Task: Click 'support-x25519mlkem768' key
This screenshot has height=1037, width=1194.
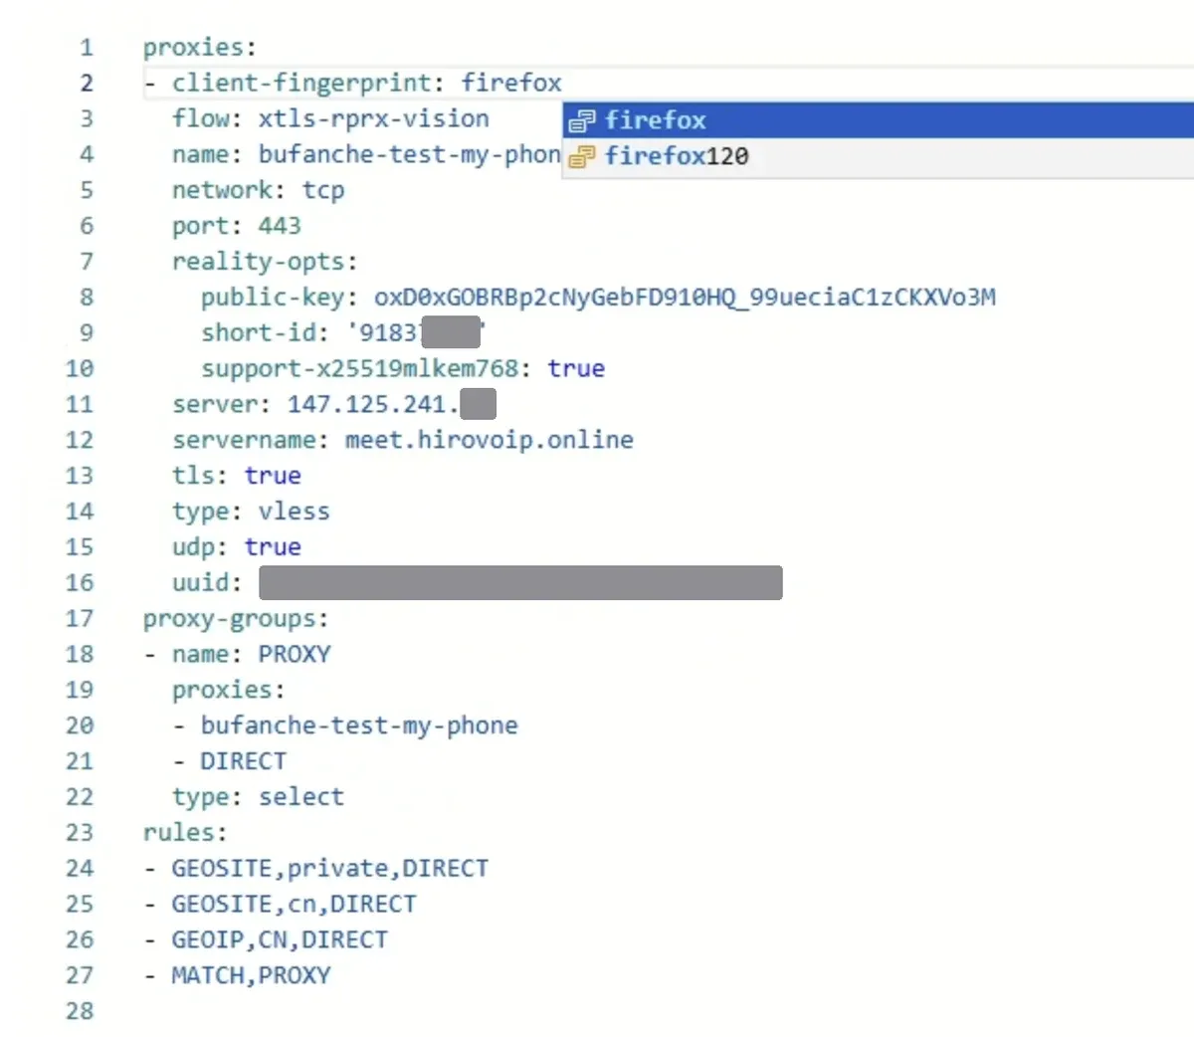Action: 359,368
